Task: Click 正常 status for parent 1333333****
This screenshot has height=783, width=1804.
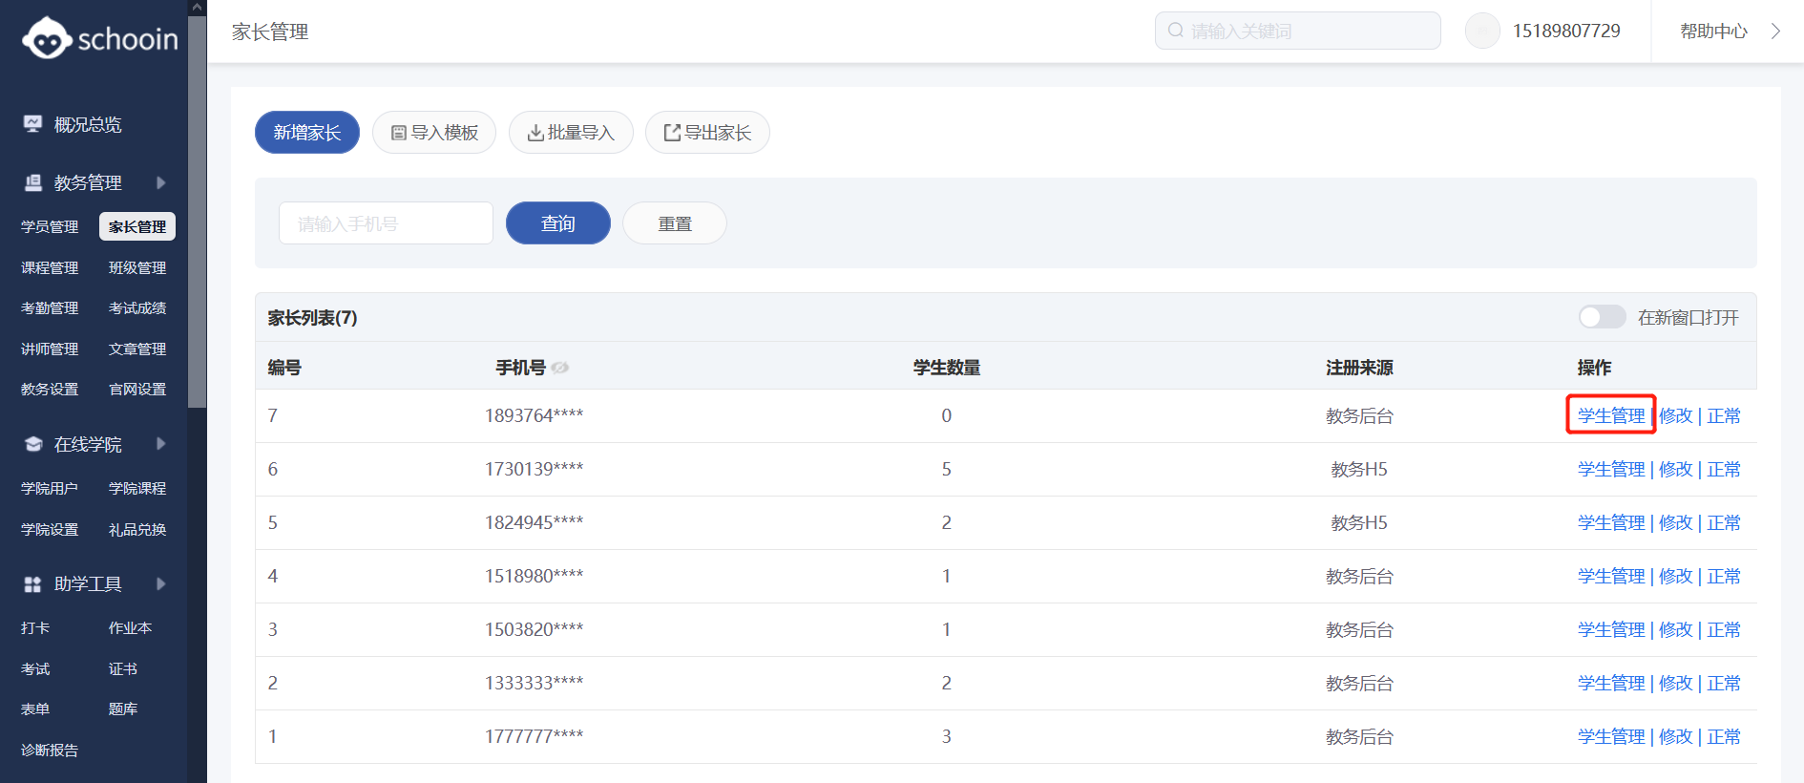Action: 1724,683
